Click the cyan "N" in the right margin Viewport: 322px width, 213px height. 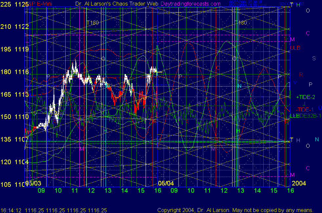(317, 140)
